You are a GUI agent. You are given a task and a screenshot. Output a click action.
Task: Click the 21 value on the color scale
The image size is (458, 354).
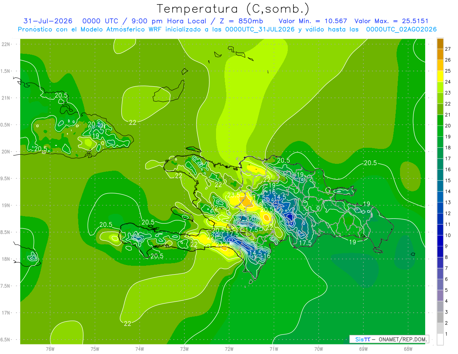[x=448, y=115]
